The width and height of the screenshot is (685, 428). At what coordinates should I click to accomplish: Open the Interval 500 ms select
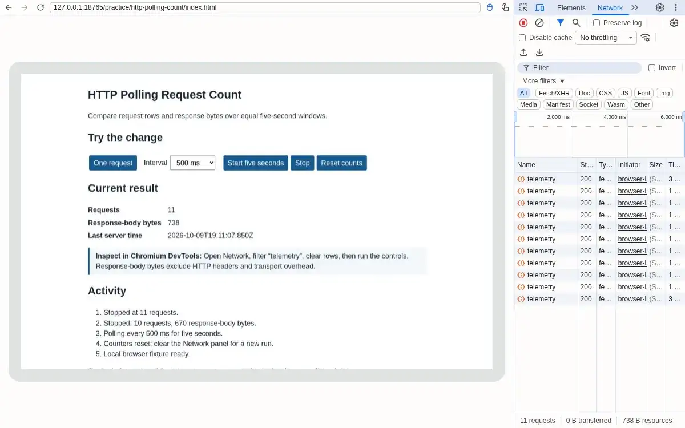pos(193,163)
